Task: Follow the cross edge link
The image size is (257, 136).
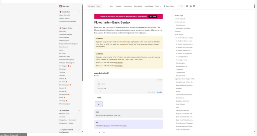Action: click(x=119, y=66)
